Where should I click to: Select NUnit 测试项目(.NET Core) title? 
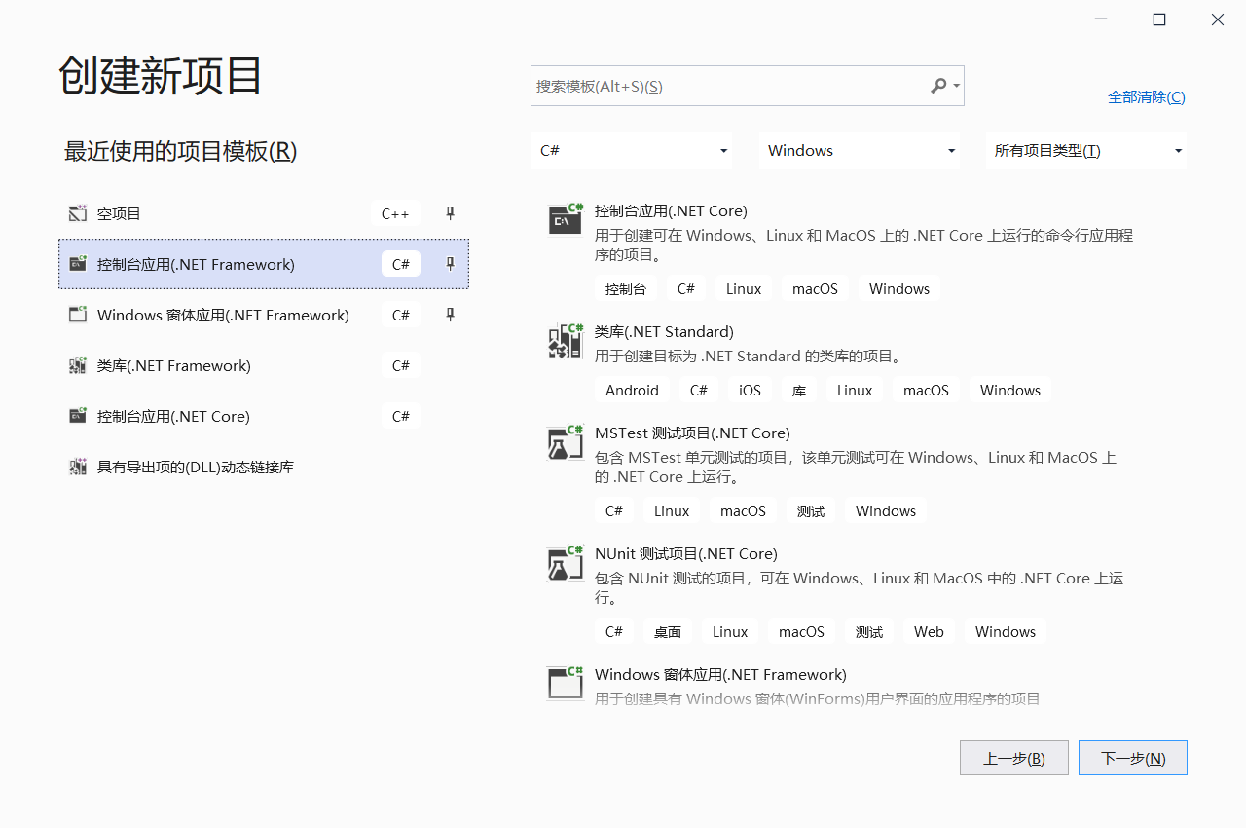(x=686, y=553)
